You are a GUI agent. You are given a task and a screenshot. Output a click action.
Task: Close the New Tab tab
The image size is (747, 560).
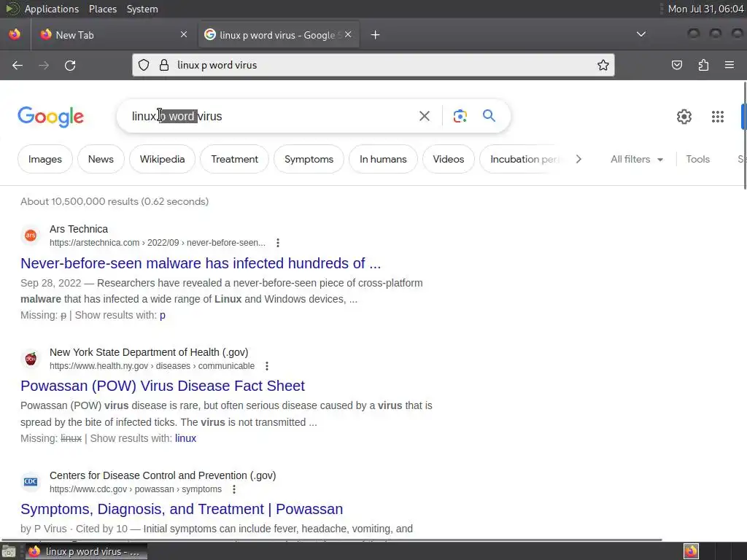(184, 34)
